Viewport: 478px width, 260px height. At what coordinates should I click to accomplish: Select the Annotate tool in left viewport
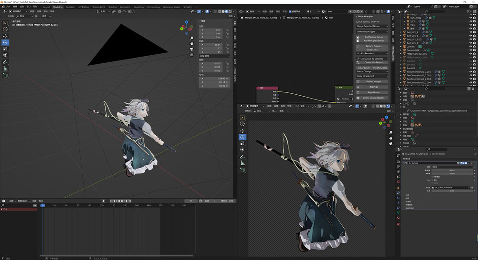click(x=5, y=62)
